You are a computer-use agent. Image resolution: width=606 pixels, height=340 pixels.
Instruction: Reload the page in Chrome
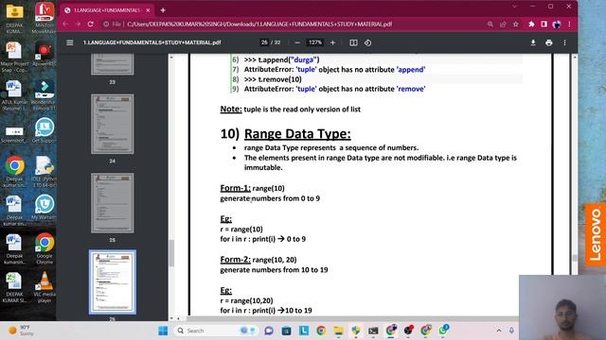click(x=91, y=24)
